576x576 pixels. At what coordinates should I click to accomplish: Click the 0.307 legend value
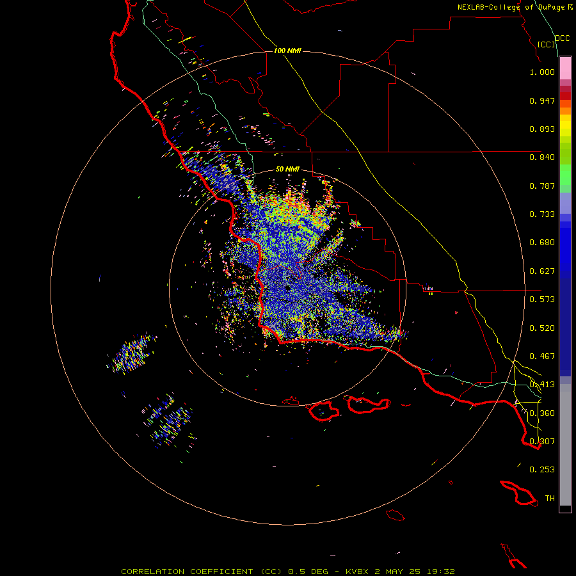[542, 442]
